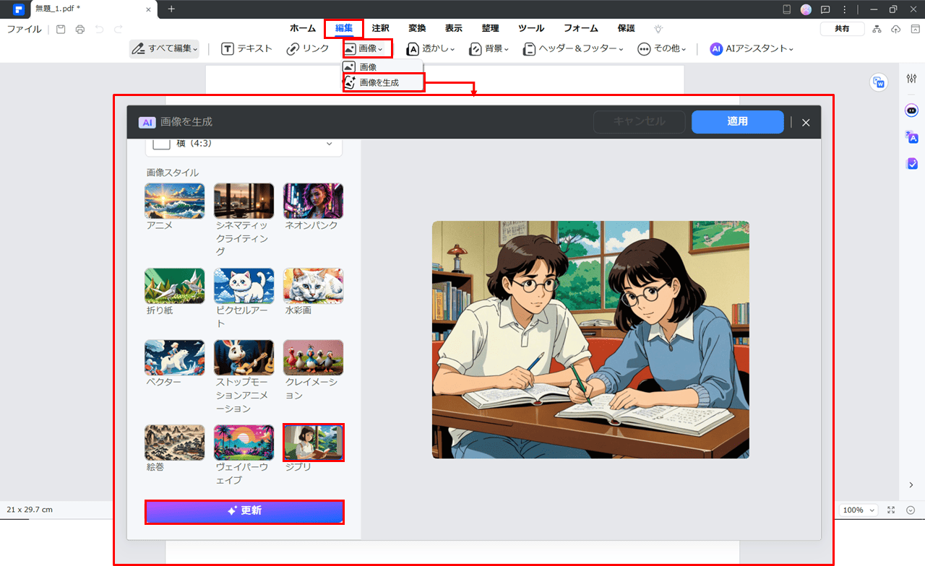Switch to the 整理 tab
This screenshot has height=566, width=925.
coord(490,28)
